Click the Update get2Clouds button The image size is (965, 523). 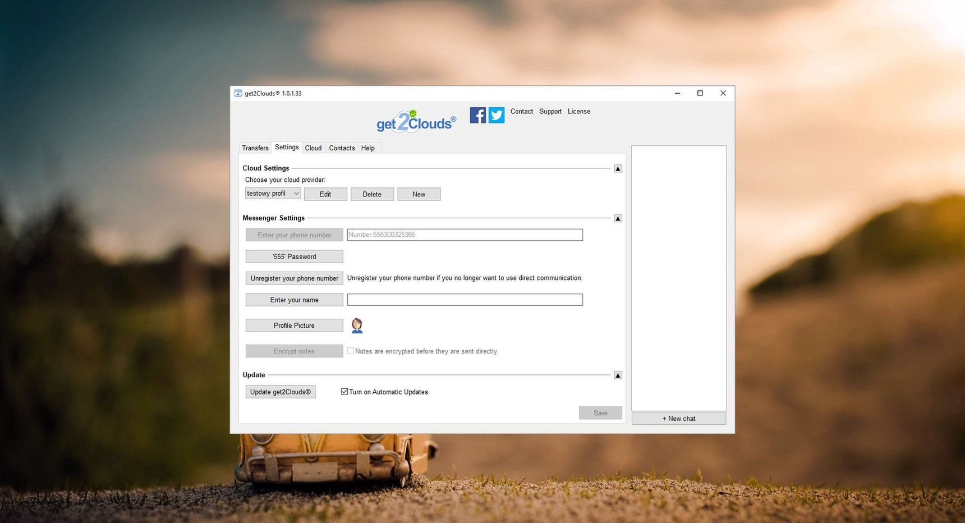click(x=281, y=392)
